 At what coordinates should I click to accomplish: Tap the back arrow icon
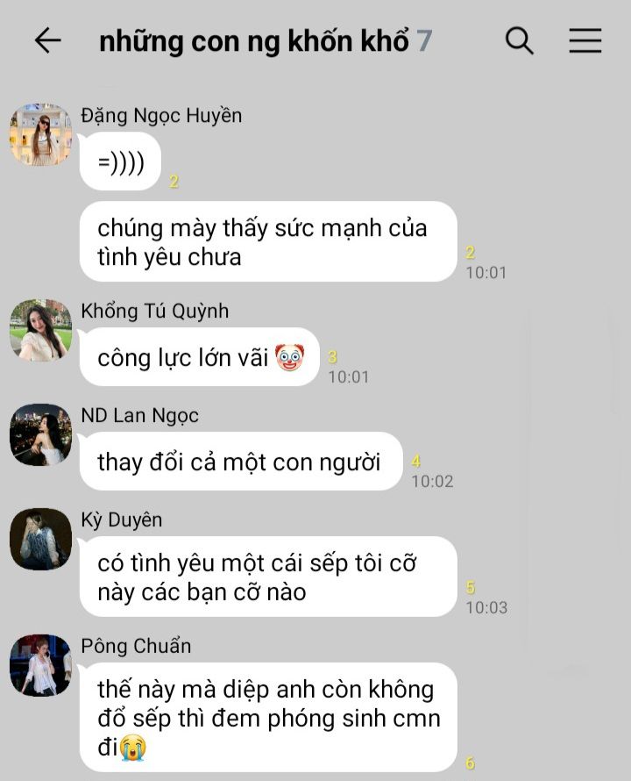(x=48, y=40)
